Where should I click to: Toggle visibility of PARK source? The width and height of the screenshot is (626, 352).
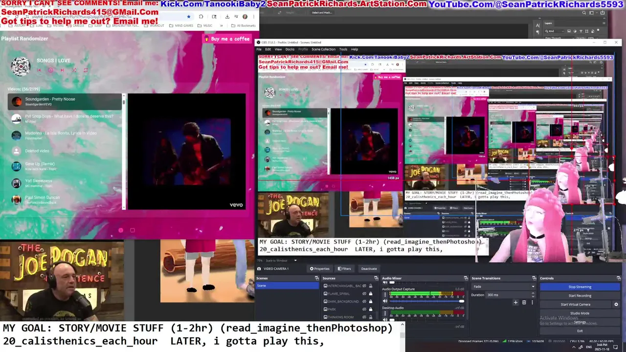click(364, 309)
